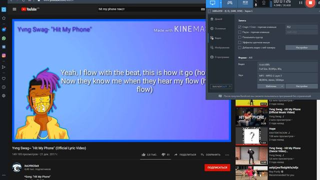The image size is (320, 180).
Task: Click the page scrollbar at right edge
Action: [x=318, y=140]
